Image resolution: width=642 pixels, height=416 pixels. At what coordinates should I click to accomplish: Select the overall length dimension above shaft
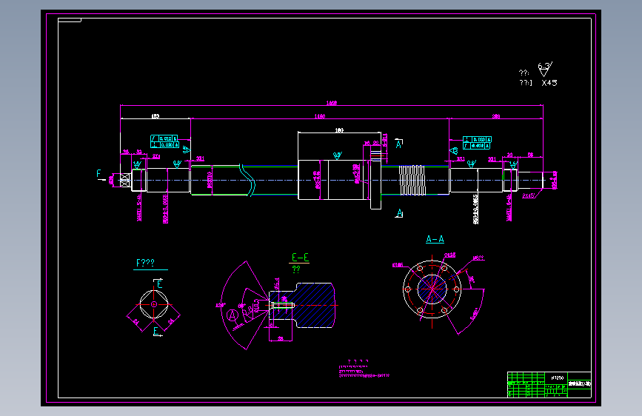[x=332, y=103]
